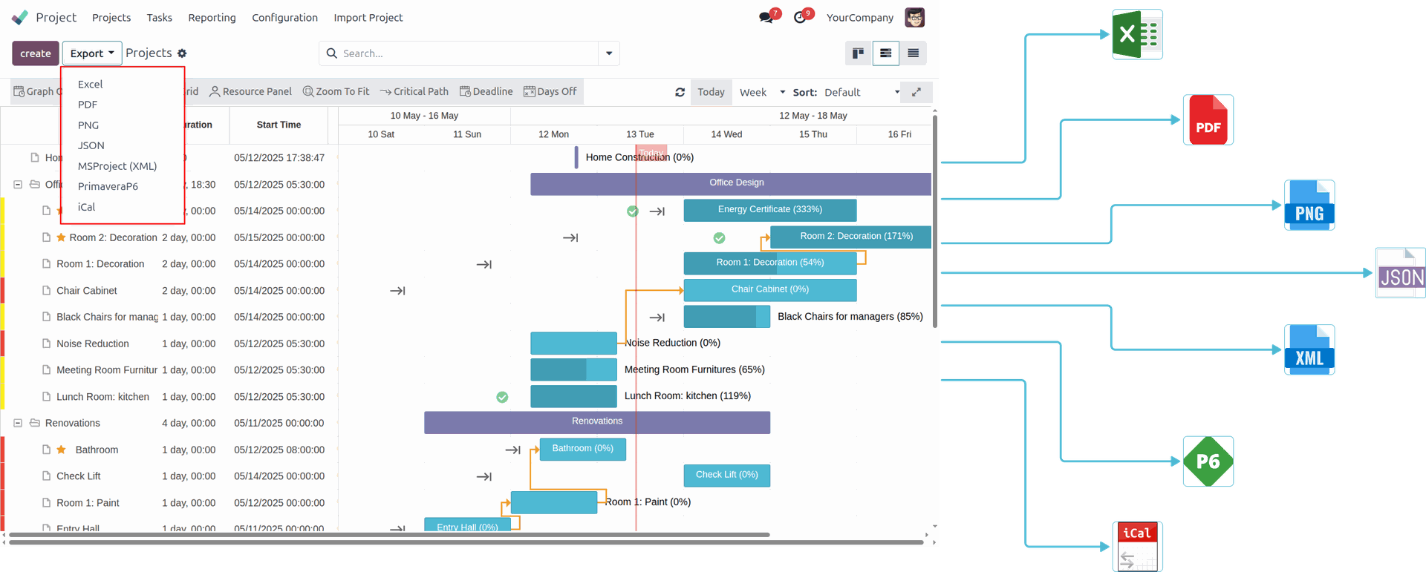
Task: Toggle the Critical Path option
Action: click(x=414, y=91)
